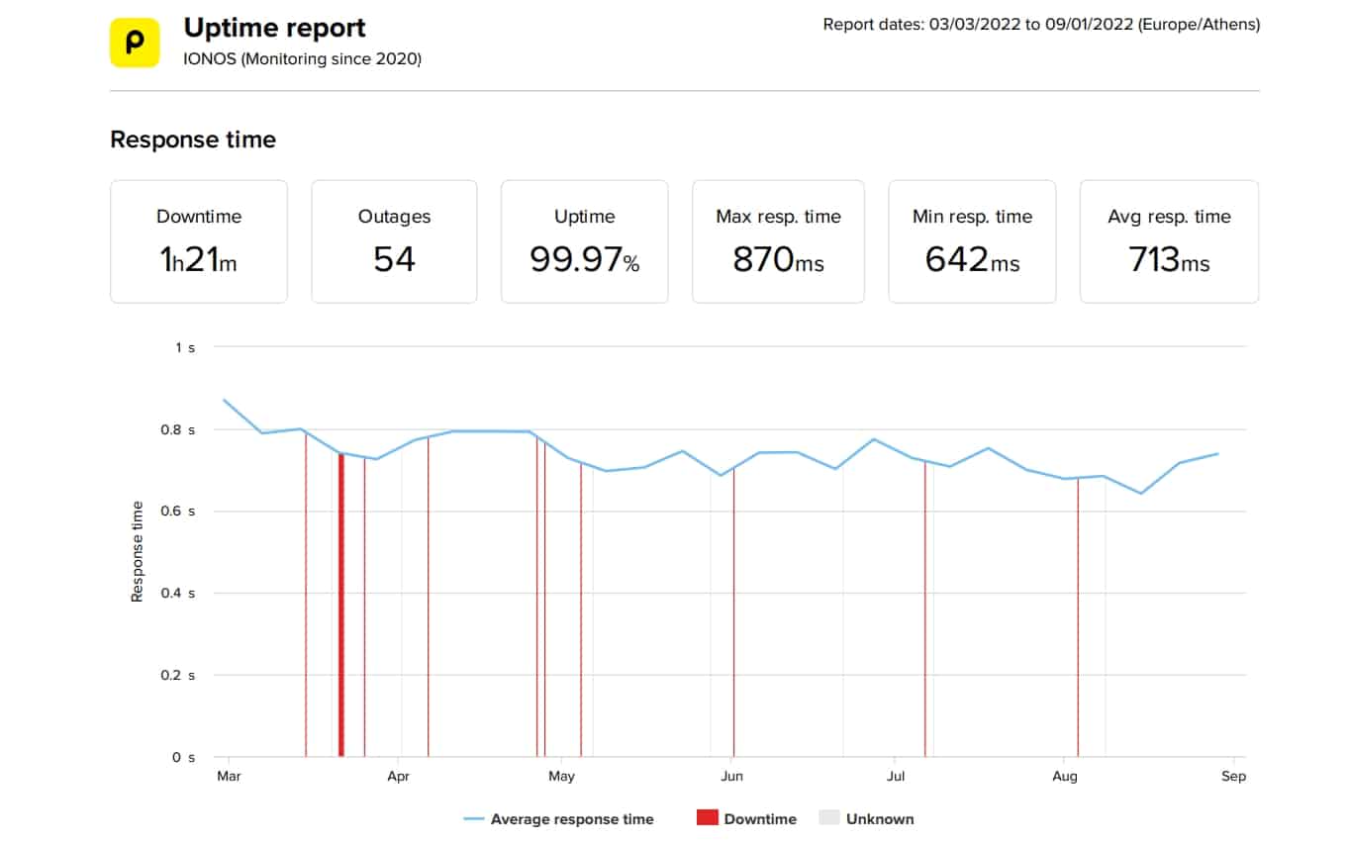Click the Aug x-axis label

click(x=1065, y=777)
